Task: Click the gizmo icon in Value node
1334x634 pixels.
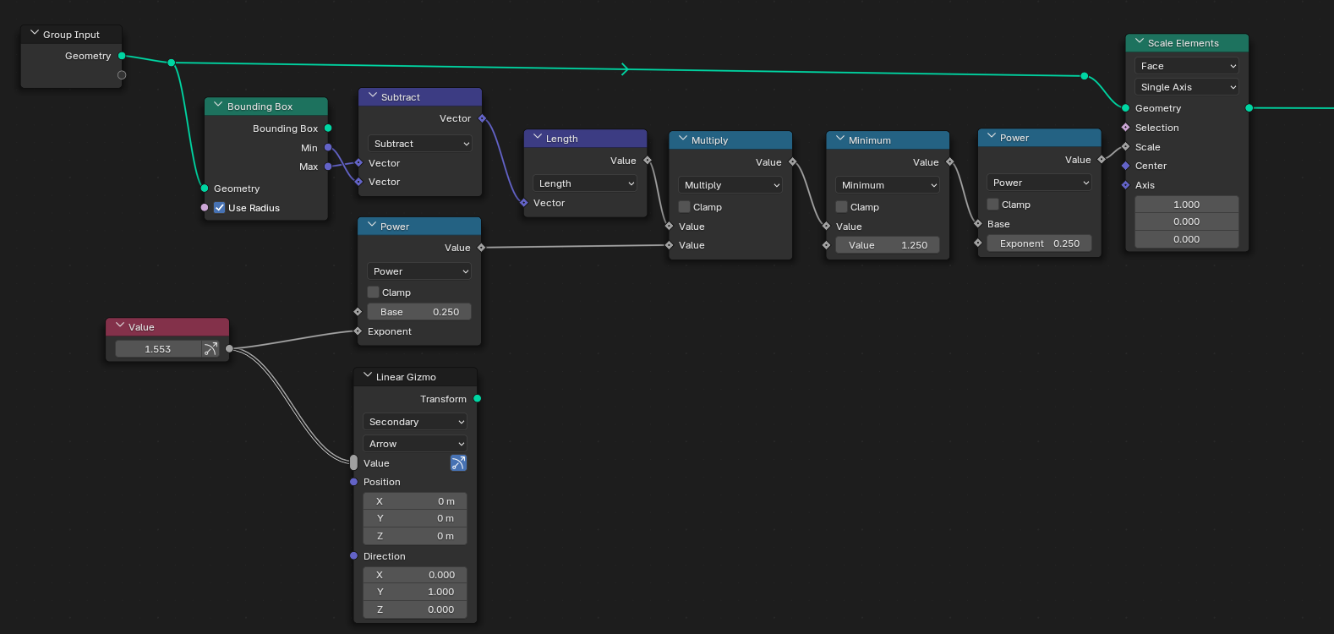Action: [210, 349]
